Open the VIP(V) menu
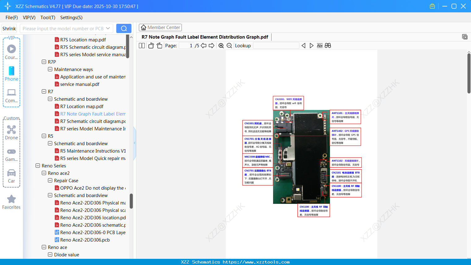 (29, 18)
